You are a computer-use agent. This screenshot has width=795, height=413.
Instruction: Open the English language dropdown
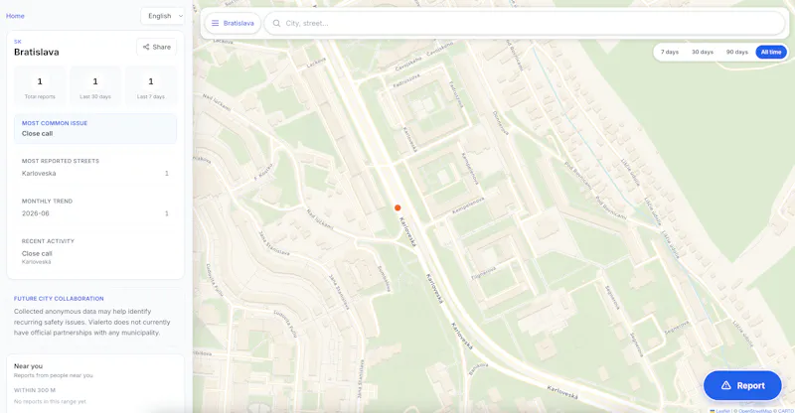(x=163, y=16)
